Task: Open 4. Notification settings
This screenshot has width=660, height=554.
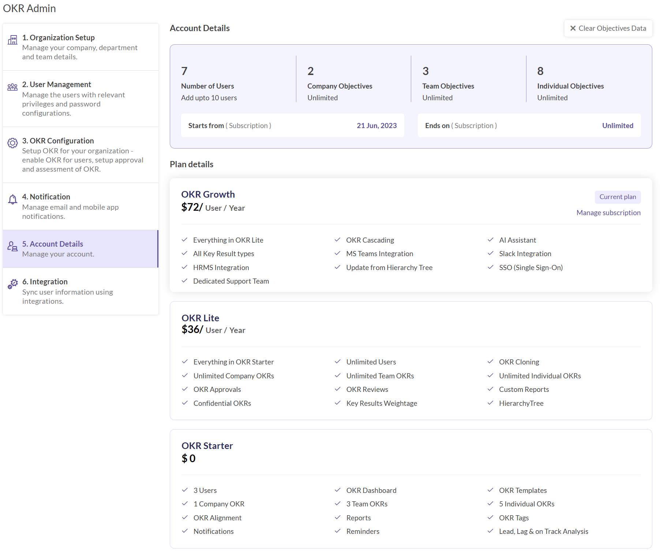Action: coord(80,206)
